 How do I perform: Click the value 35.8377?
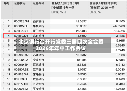[x=81, y=26]
